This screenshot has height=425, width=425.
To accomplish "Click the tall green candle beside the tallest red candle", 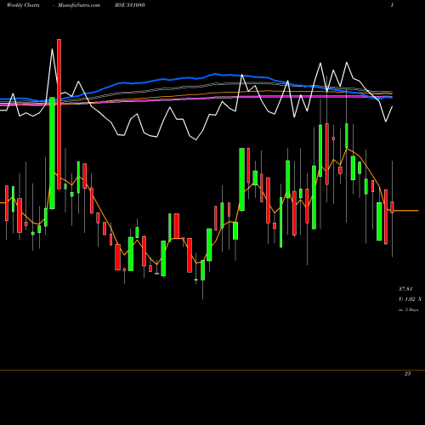I will (x=52, y=153).
